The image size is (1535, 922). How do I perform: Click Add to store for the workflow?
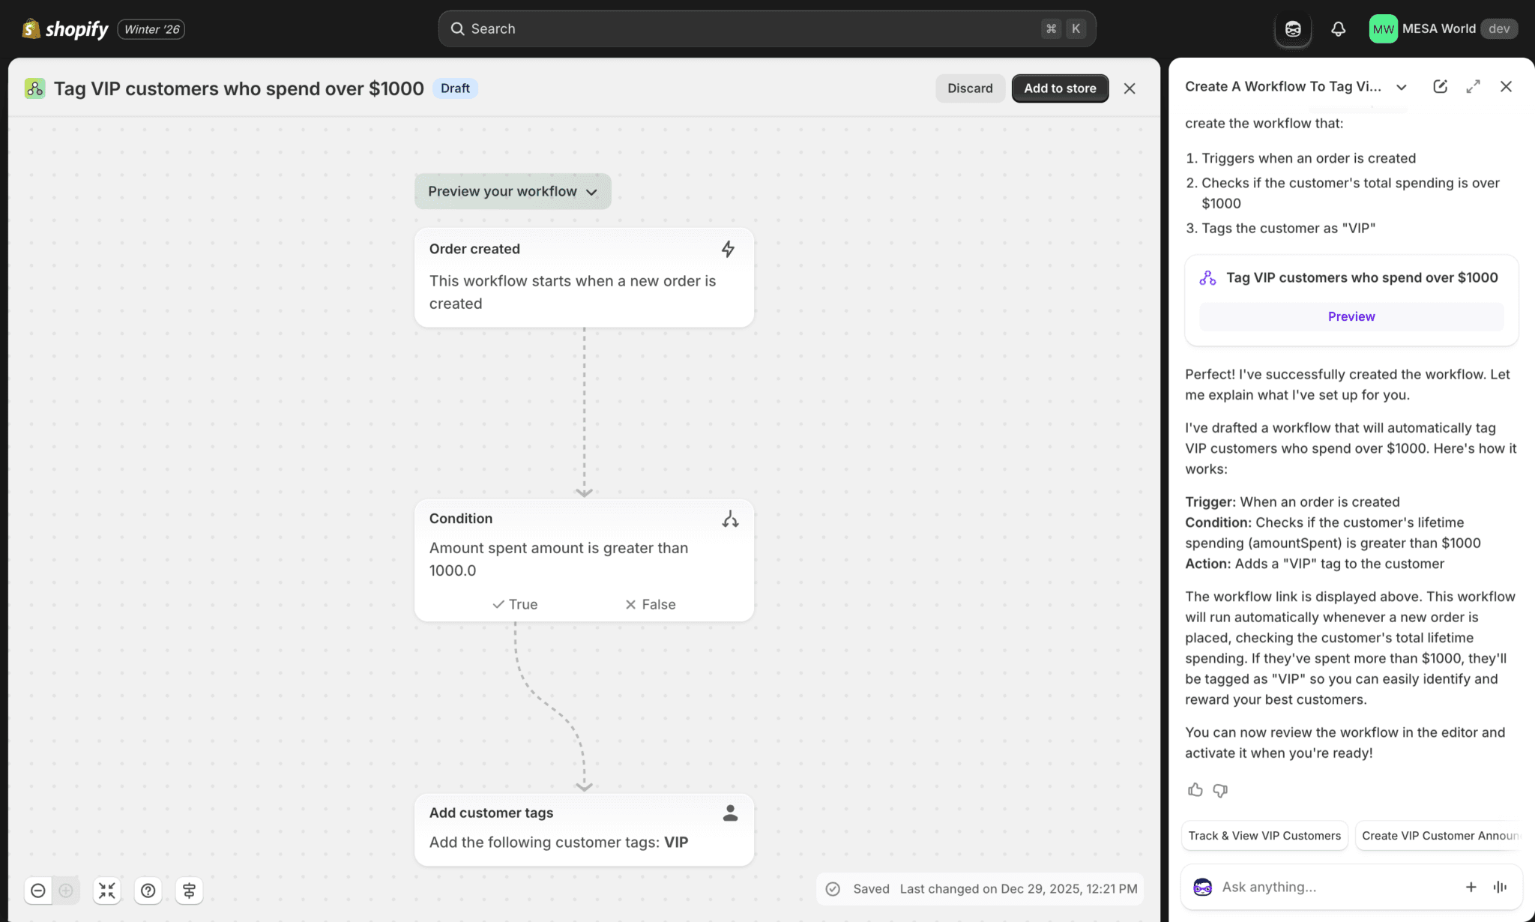click(1059, 88)
